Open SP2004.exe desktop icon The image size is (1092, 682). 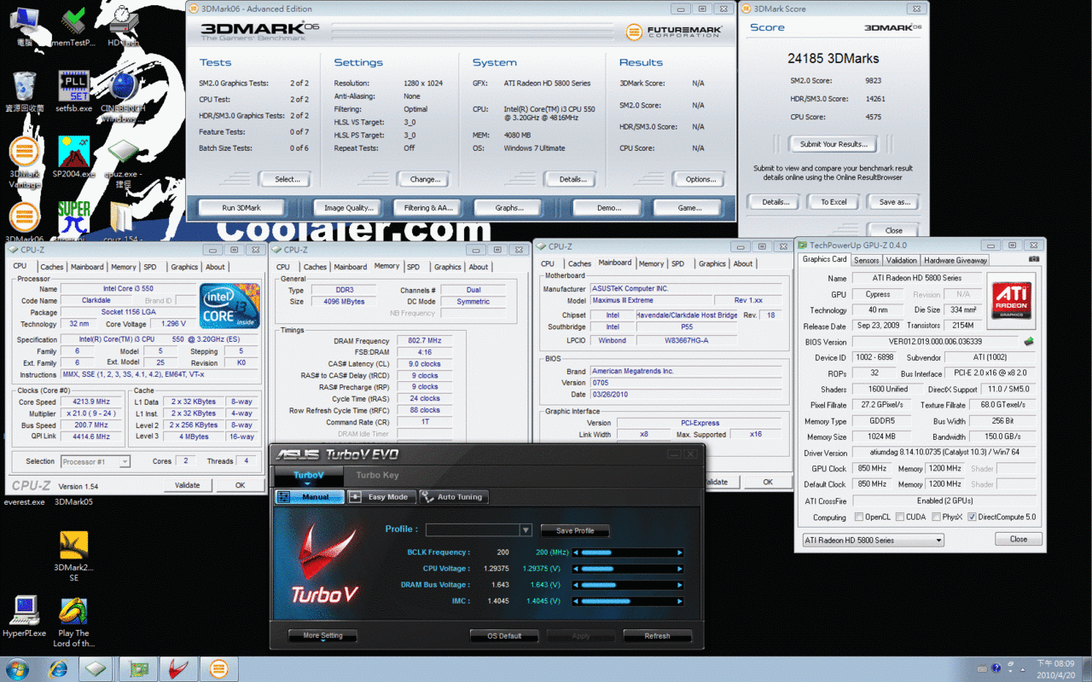pyautogui.click(x=73, y=157)
